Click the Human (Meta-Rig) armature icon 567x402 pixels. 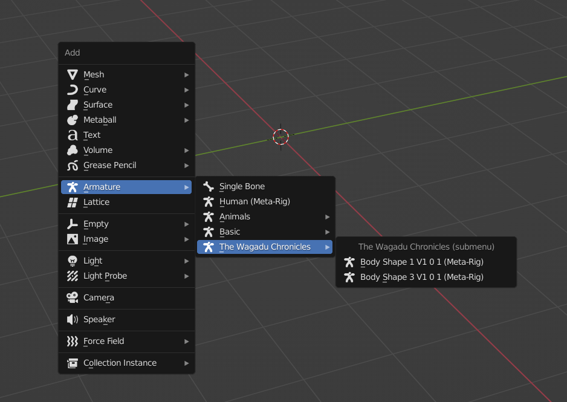point(209,202)
